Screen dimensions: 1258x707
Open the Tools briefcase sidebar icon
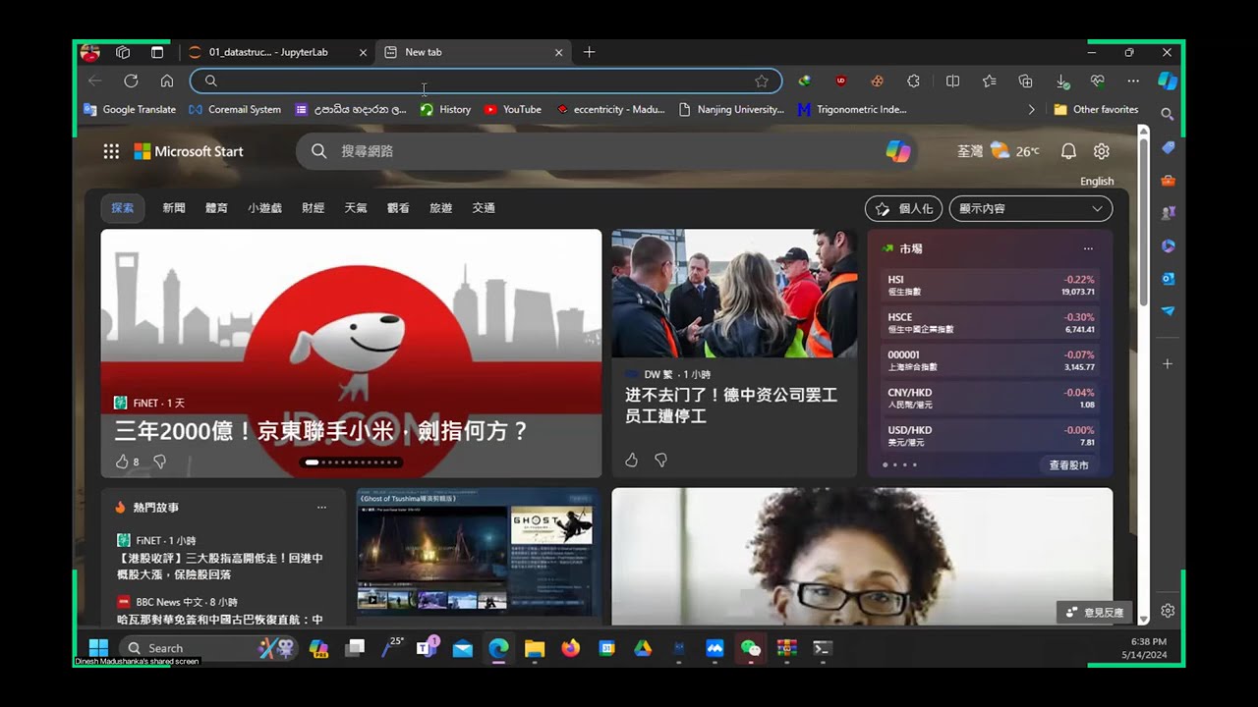tap(1168, 180)
